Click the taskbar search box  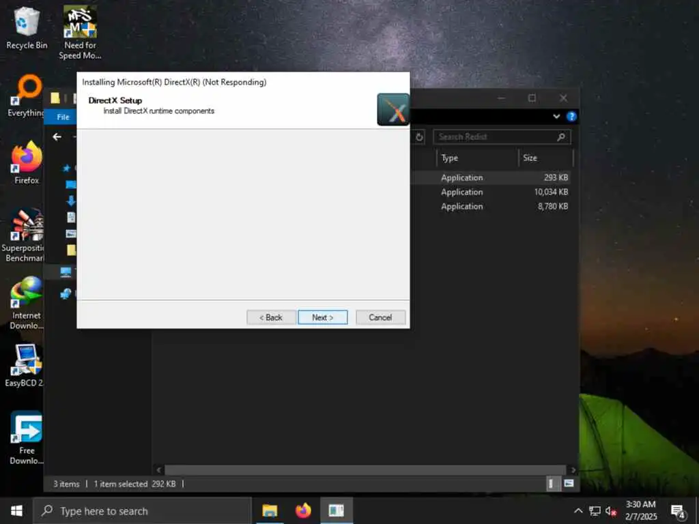[x=143, y=510]
